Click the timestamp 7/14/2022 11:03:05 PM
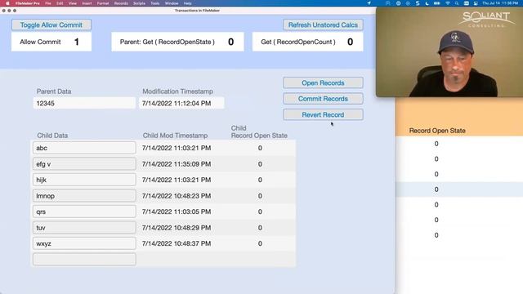523x294 pixels. [177, 212]
